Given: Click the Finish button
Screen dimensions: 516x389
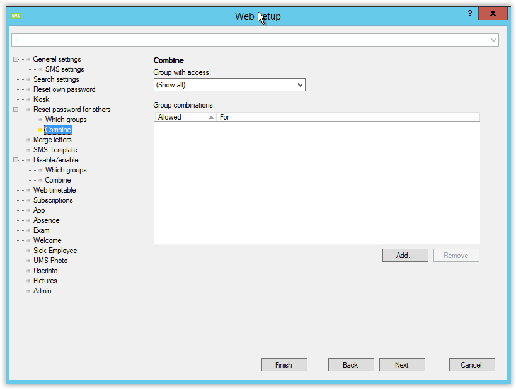Looking at the screenshot, I should click(x=284, y=365).
